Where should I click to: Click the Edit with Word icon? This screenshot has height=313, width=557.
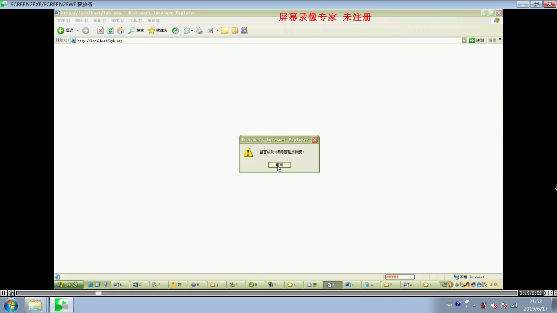point(210,31)
